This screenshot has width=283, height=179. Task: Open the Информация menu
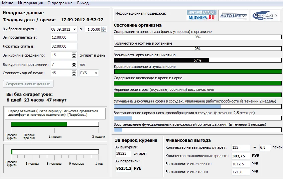[30, 3]
